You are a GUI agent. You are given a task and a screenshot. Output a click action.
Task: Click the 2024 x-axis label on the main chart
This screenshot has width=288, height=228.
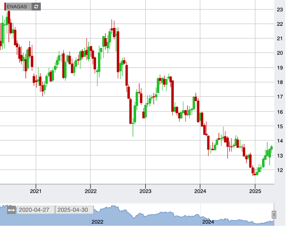click(200, 191)
